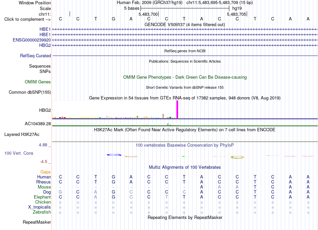
Task: Click 'Click to complement -->' label
Action: (27, 19)
